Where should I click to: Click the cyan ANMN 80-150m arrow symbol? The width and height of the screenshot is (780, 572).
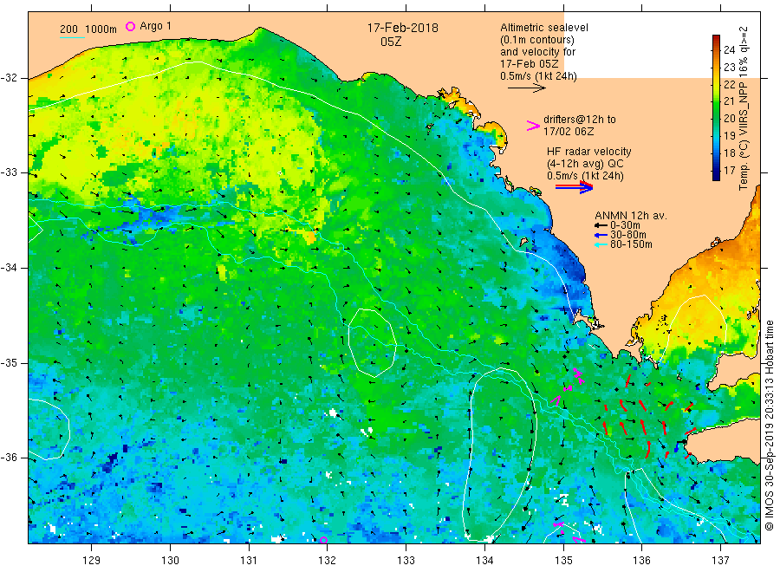(601, 244)
